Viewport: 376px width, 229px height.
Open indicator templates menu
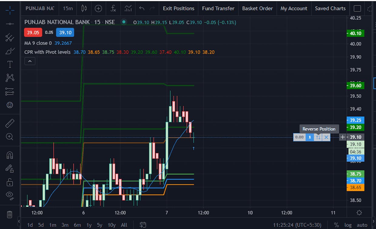coord(128,8)
